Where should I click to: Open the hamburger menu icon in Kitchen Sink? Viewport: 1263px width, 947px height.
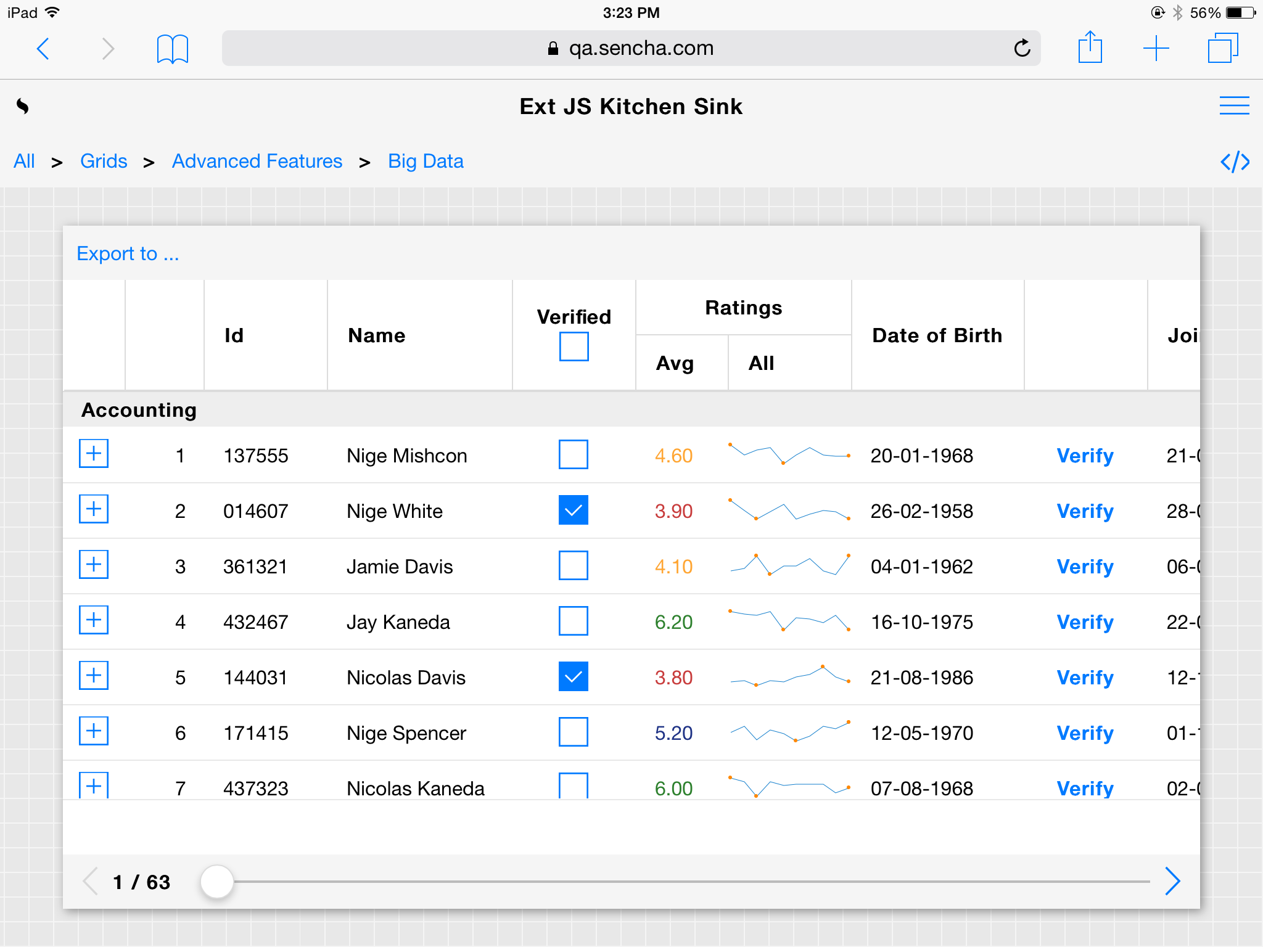click(1234, 105)
